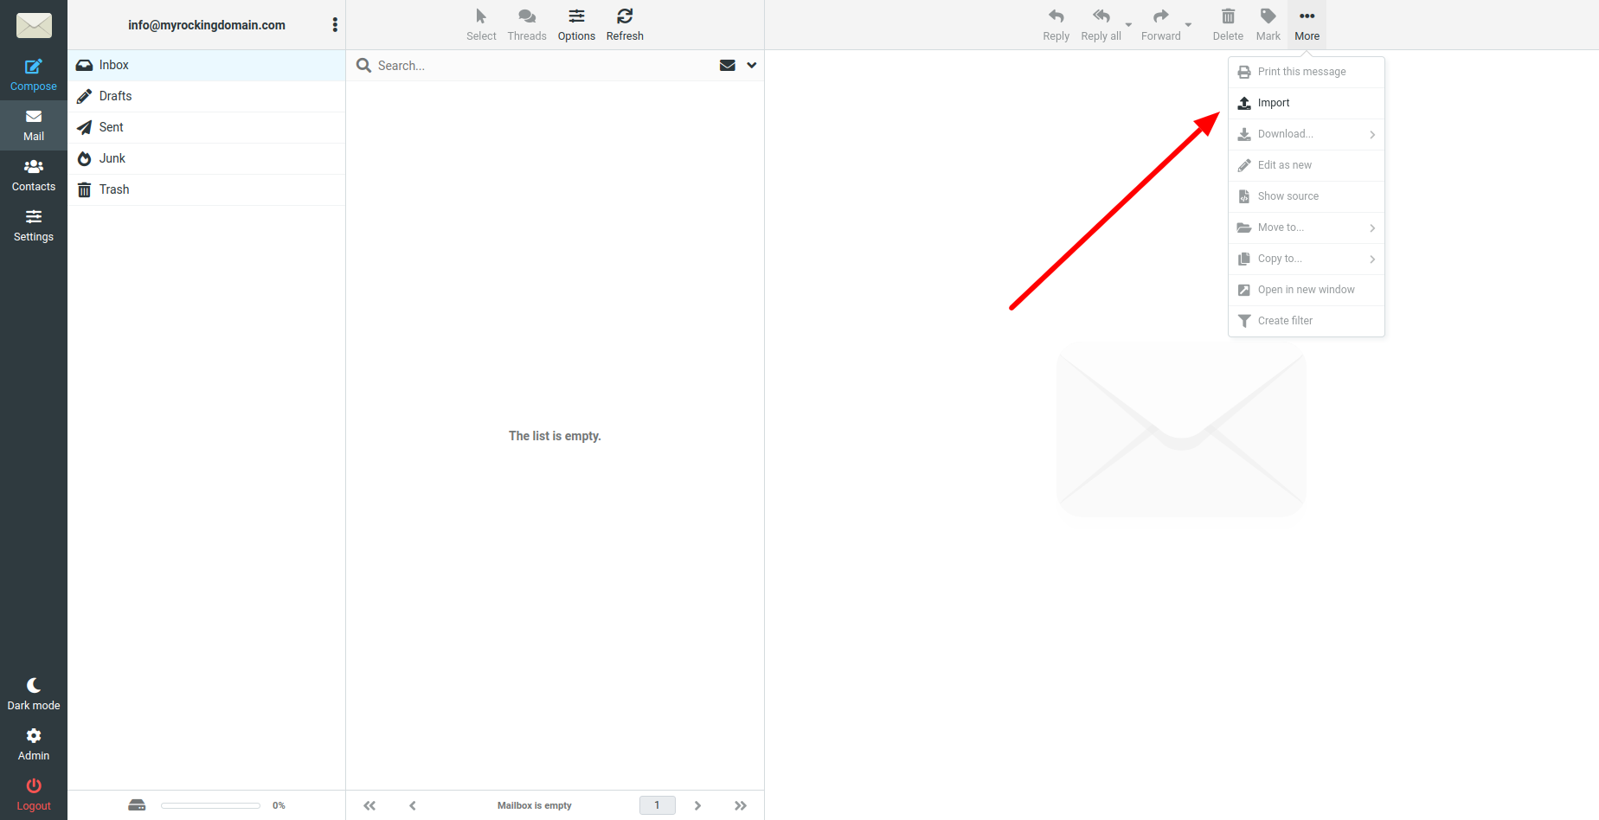
Task: Click the search magnifier icon
Action: [x=363, y=66]
